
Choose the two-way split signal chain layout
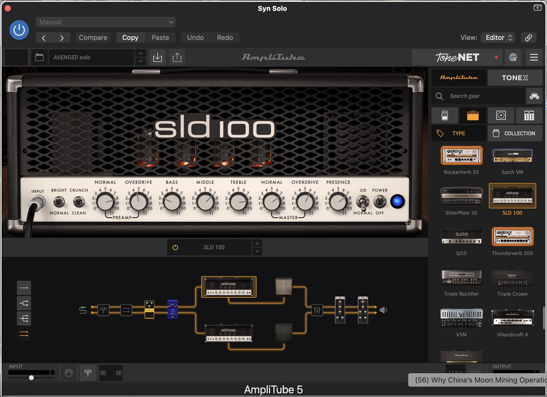[x=24, y=303]
